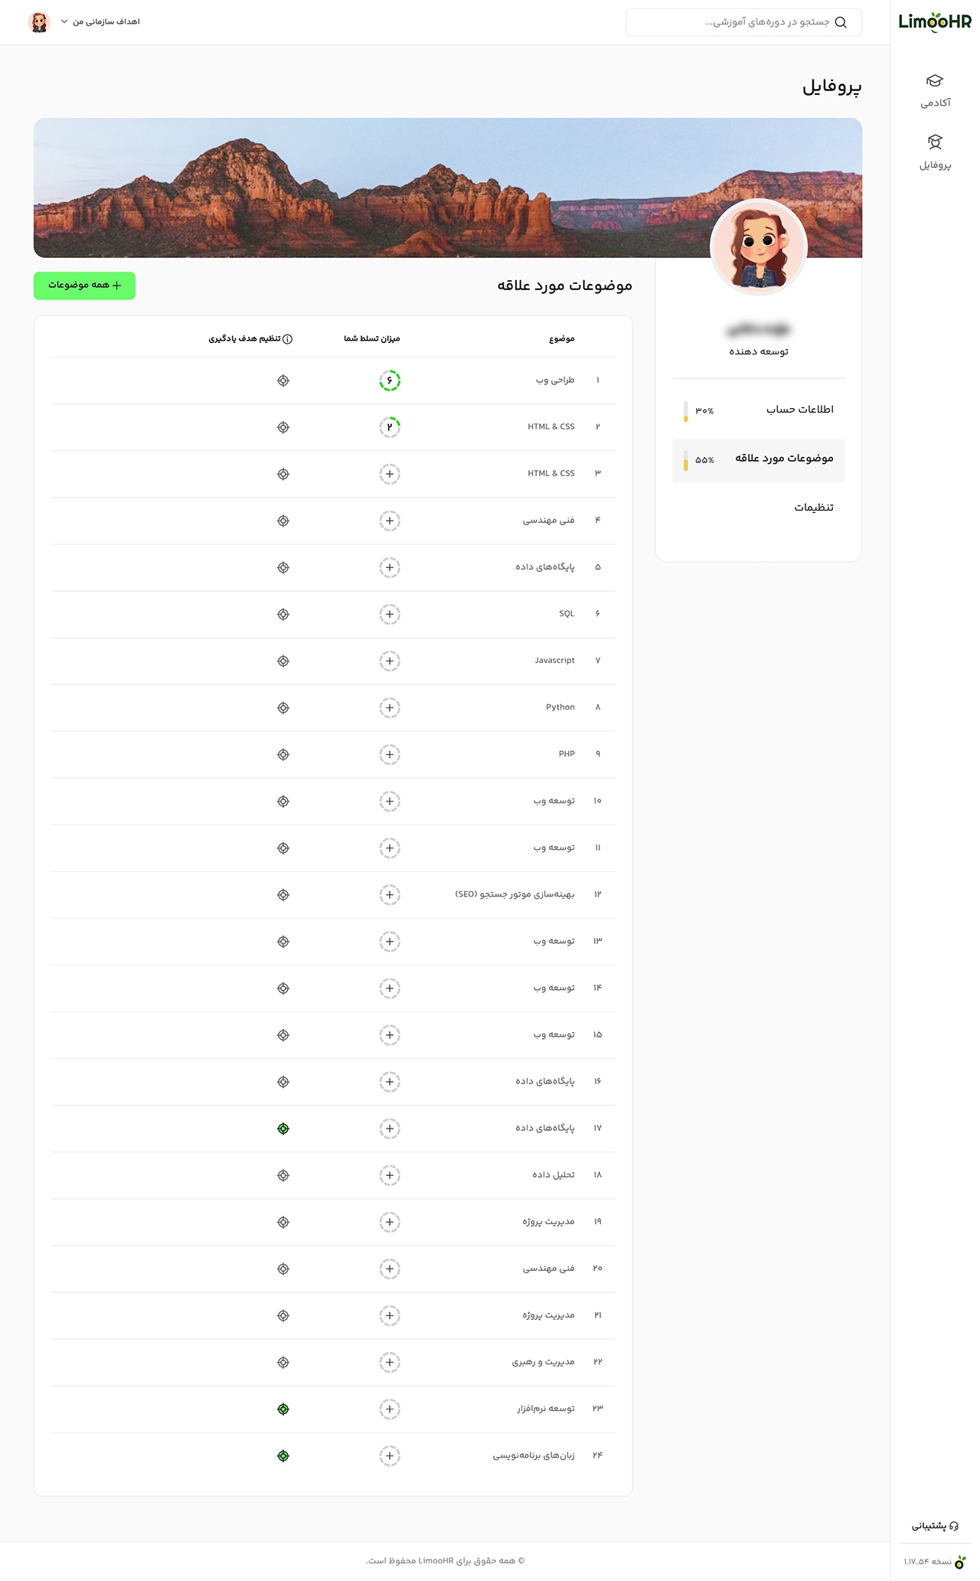Focus the course search input field
980x1581 pixels.
tap(743, 22)
